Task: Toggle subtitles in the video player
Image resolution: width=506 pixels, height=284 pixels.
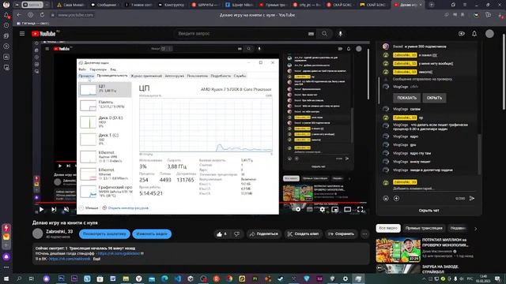Action: (309, 209)
